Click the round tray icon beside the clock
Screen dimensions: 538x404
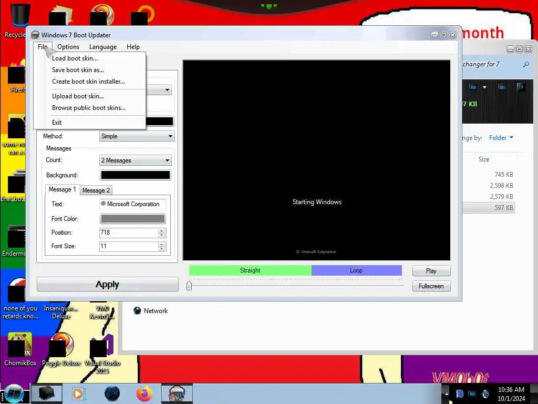pos(485,394)
